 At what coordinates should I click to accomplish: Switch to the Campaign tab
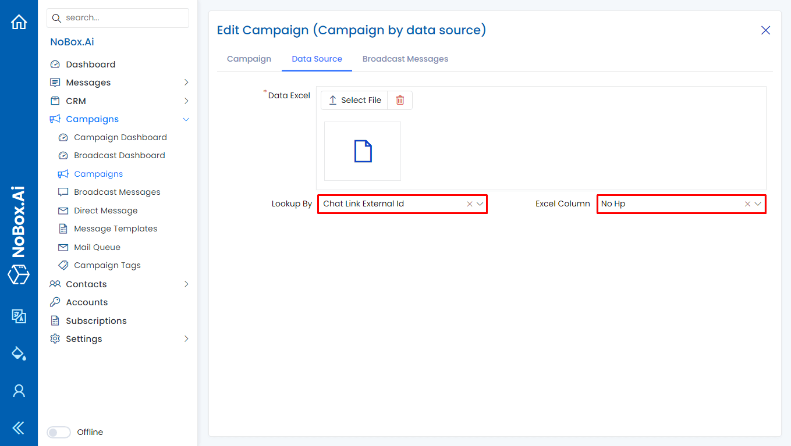pyautogui.click(x=249, y=59)
